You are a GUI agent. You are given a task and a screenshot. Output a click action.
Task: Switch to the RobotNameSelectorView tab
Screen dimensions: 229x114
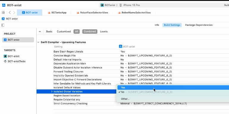point(134,12)
